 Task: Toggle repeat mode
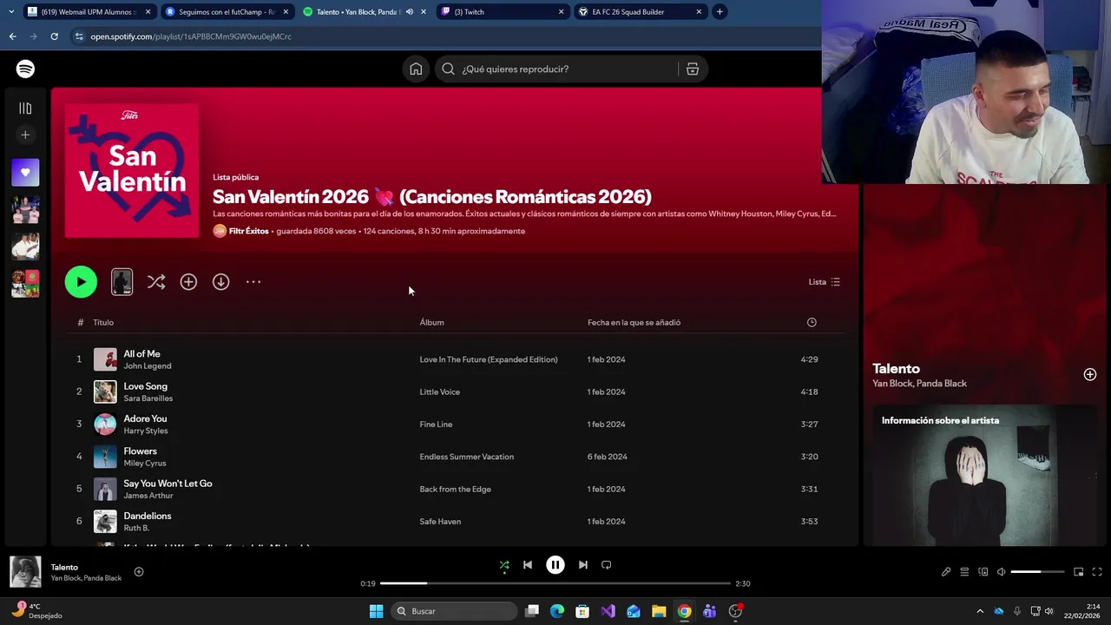click(x=607, y=565)
